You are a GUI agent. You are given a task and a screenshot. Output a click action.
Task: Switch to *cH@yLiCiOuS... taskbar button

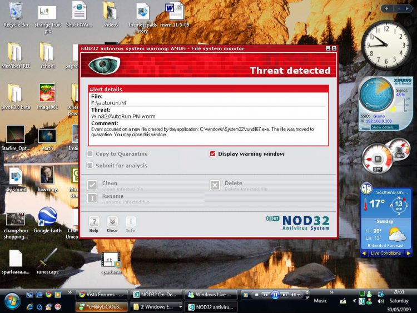pos(102,307)
